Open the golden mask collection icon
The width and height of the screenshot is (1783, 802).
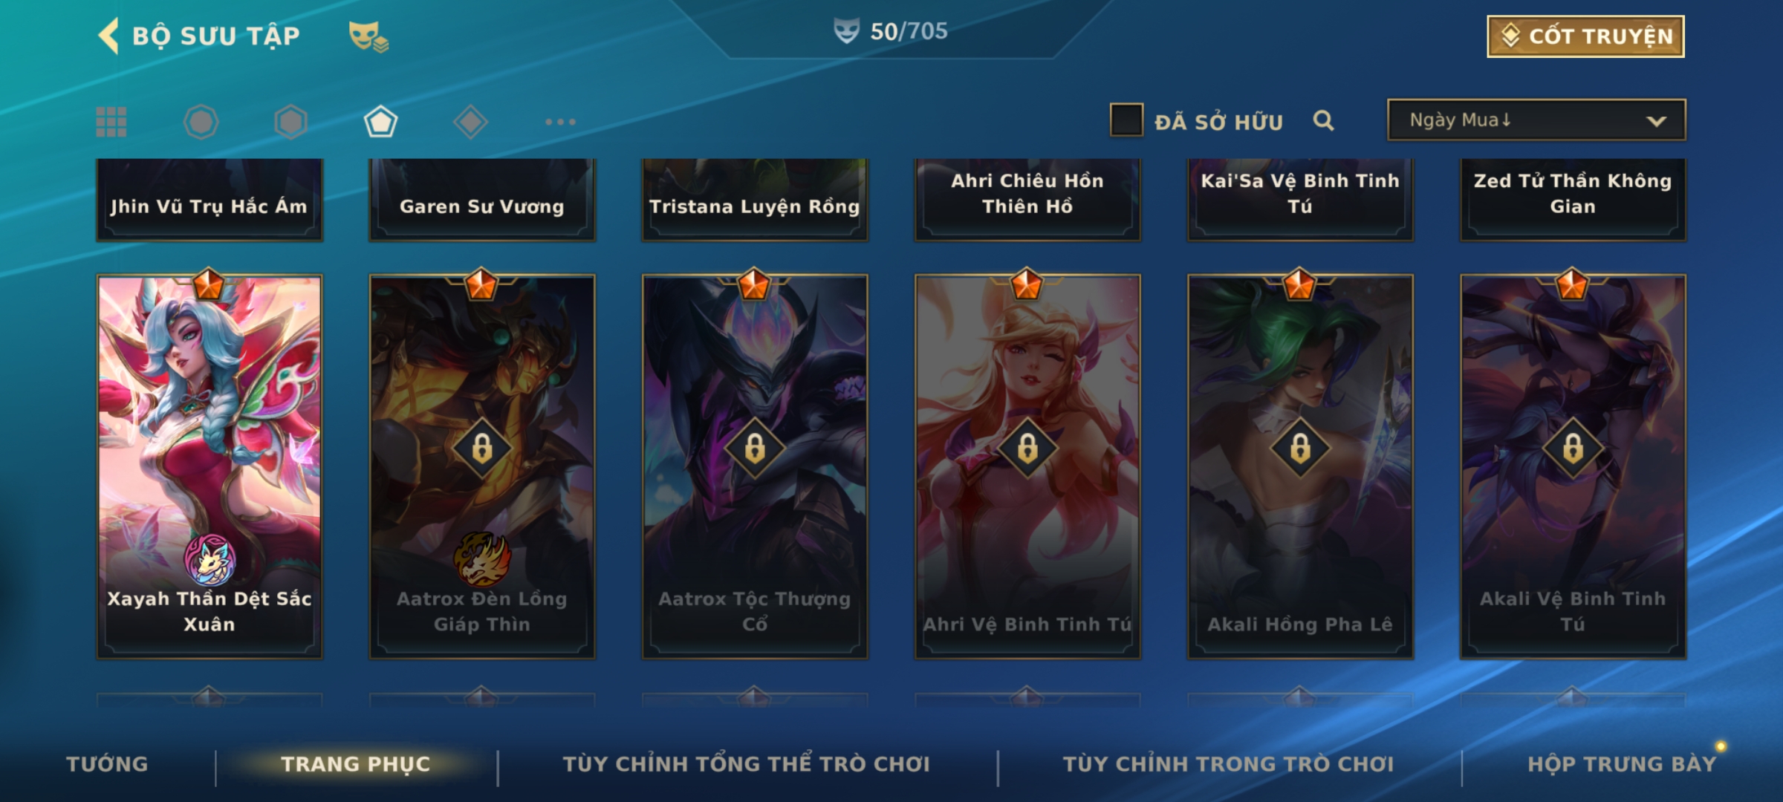(368, 36)
